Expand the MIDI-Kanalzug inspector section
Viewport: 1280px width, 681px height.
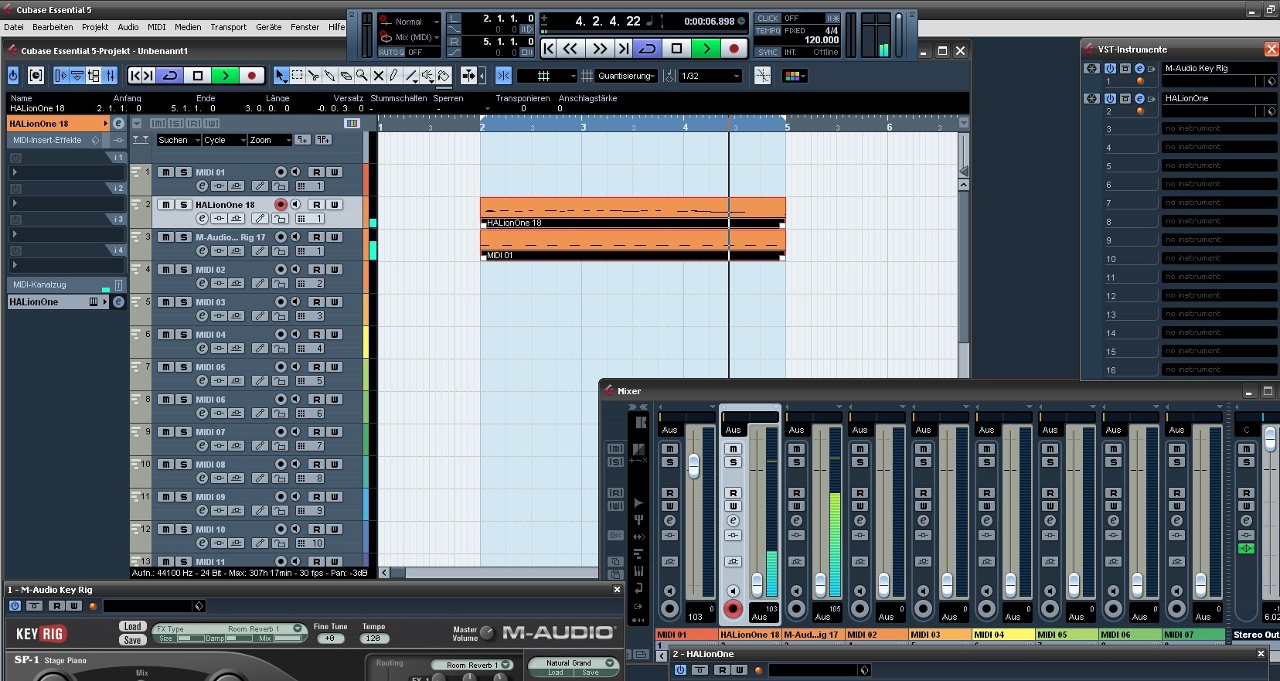(66, 284)
